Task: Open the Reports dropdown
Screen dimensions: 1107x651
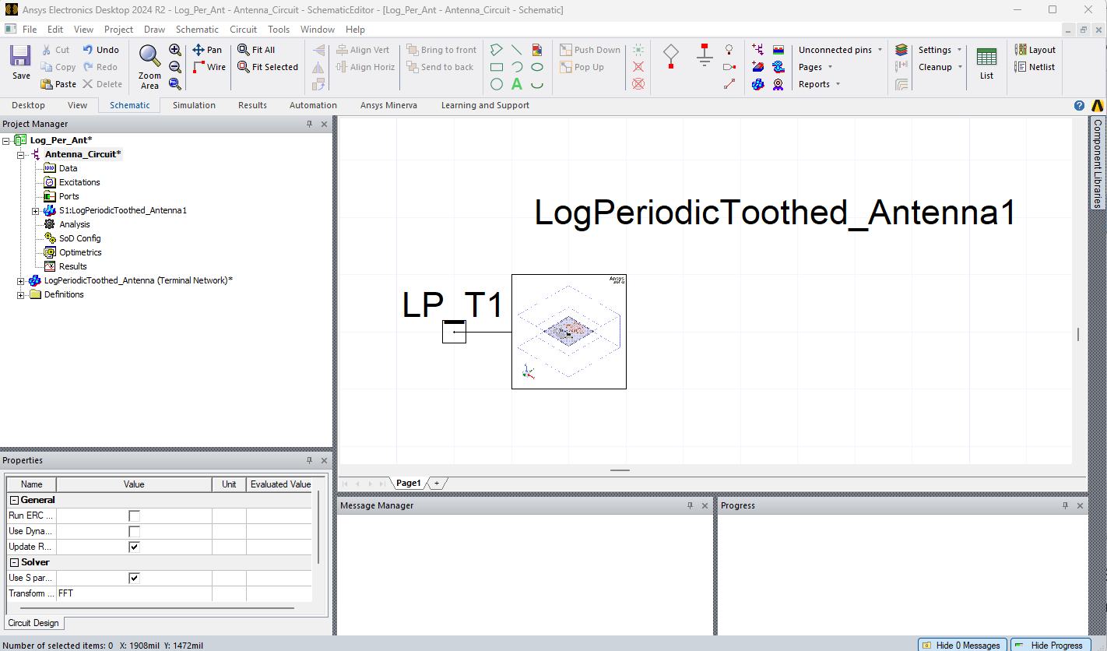Action: coord(818,83)
